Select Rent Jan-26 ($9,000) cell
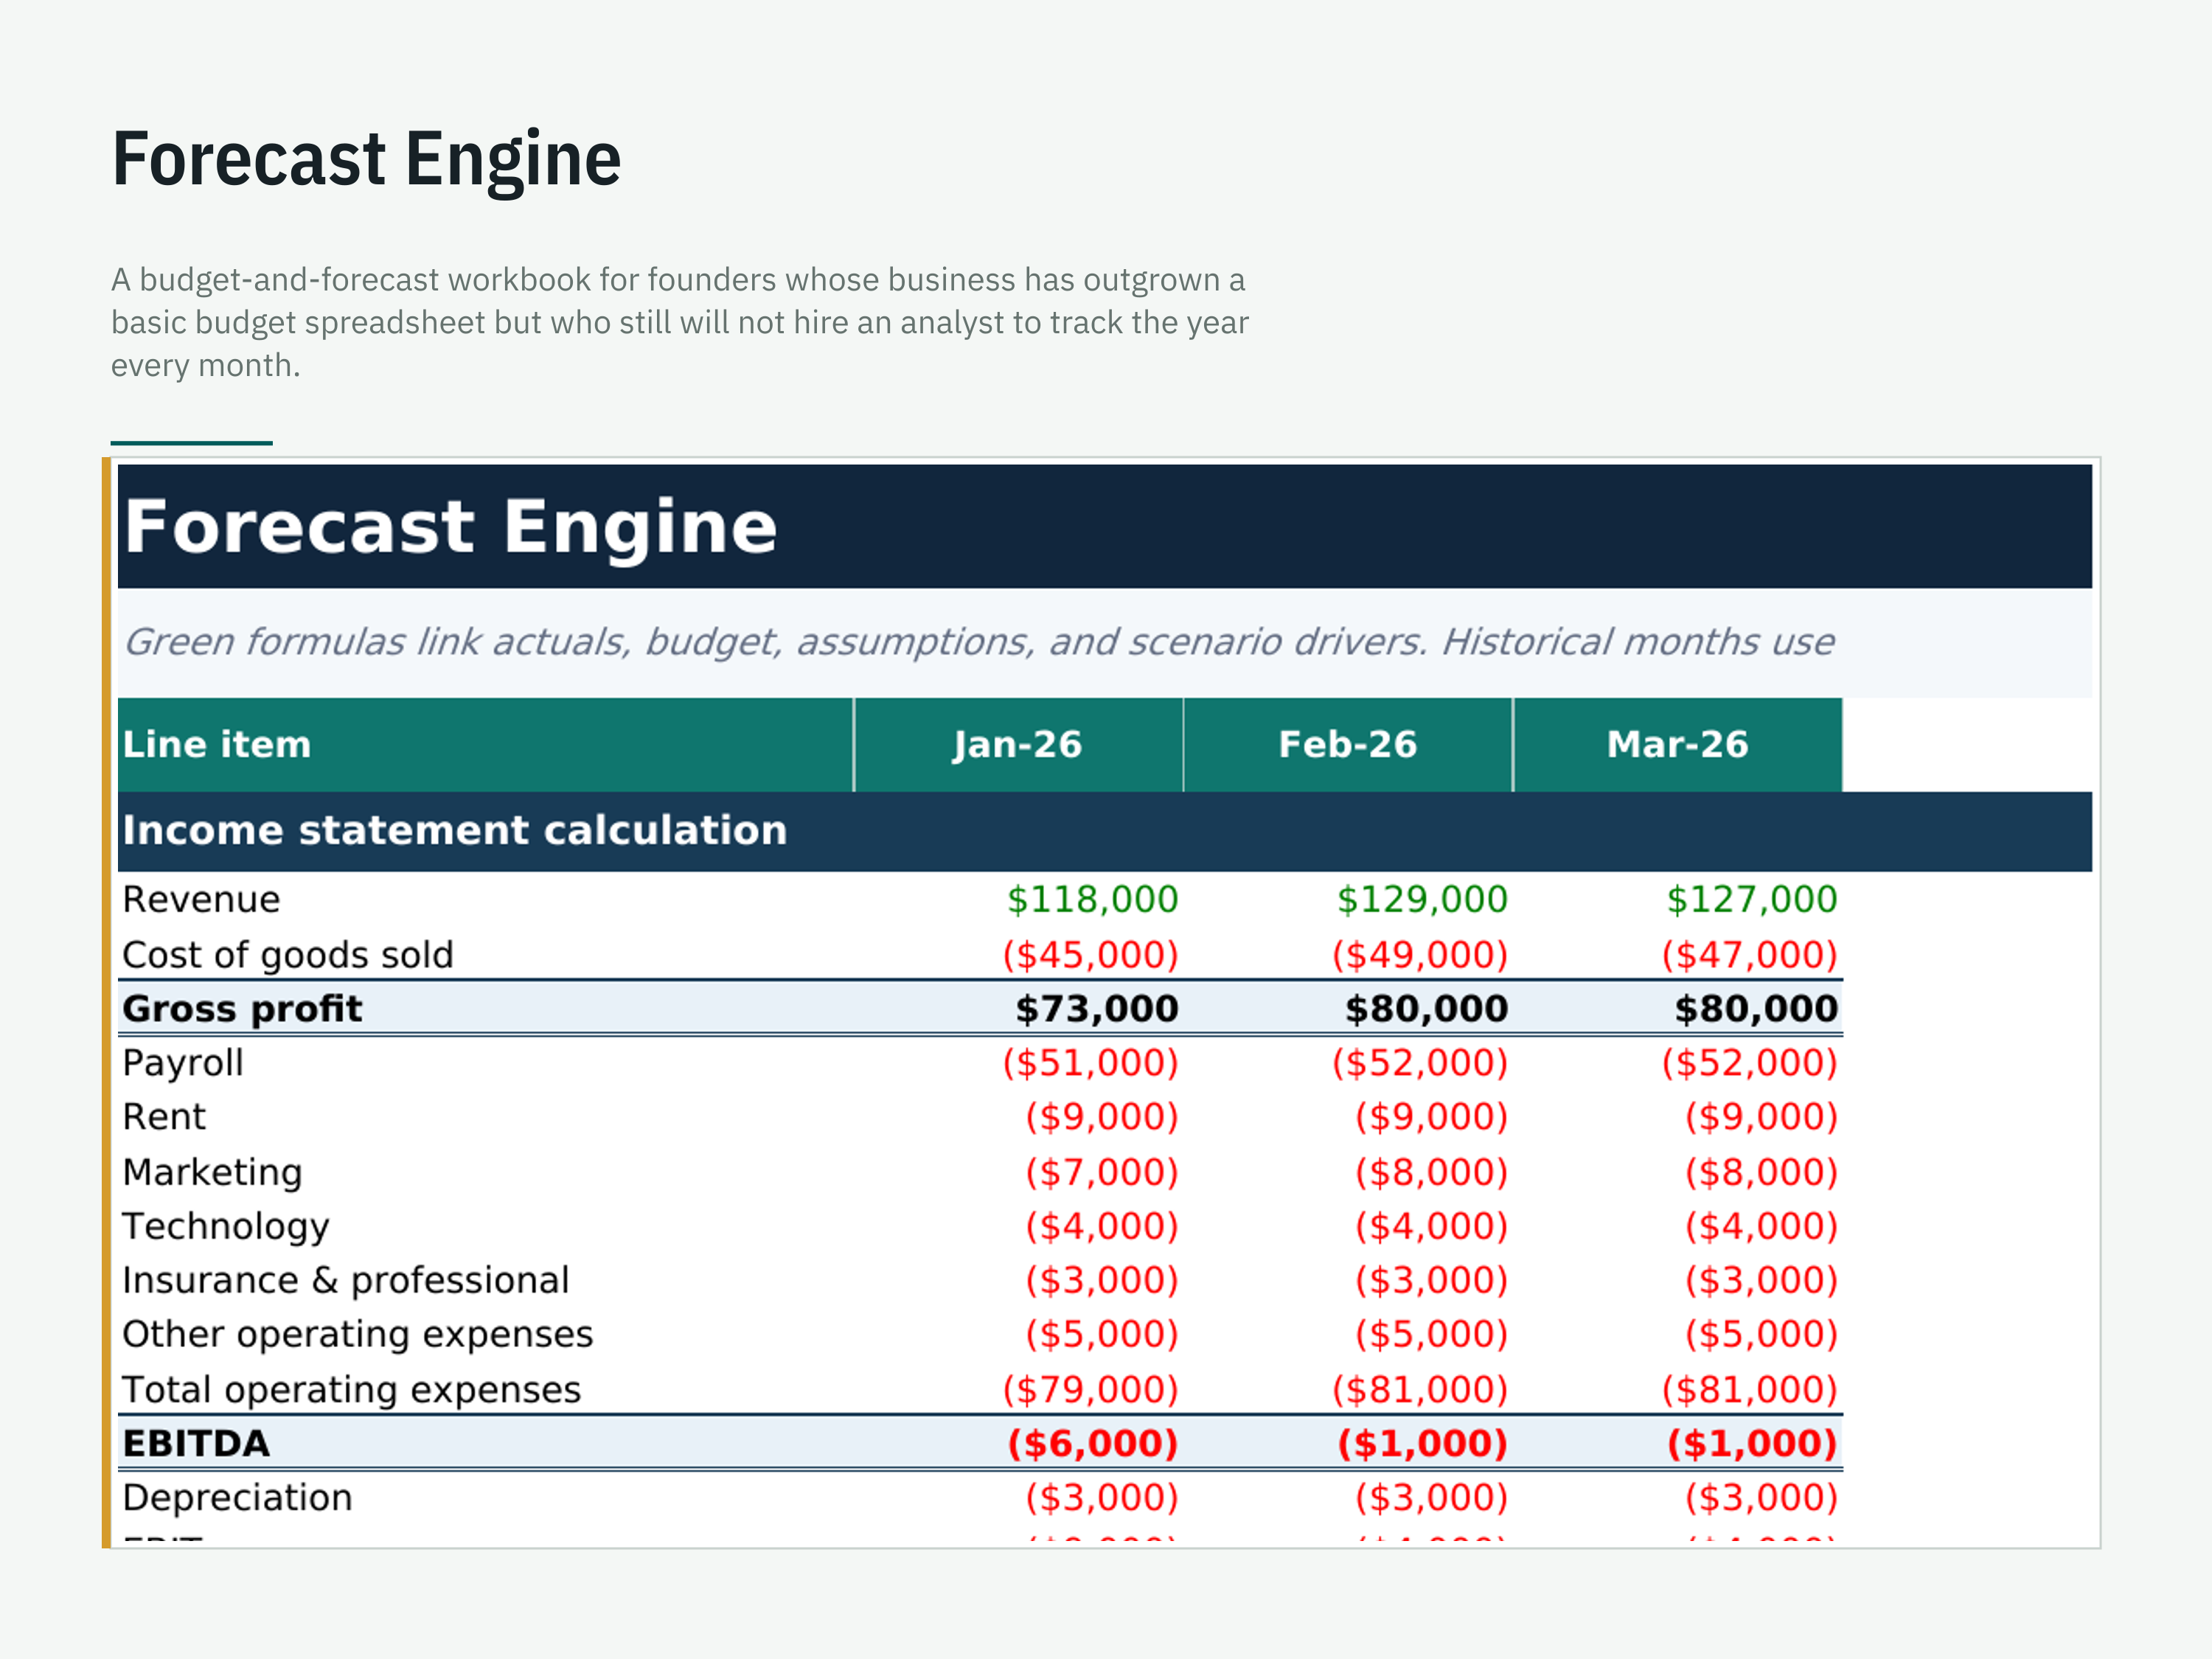Screen dimensions: 2212x1659 (1102, 1117)
